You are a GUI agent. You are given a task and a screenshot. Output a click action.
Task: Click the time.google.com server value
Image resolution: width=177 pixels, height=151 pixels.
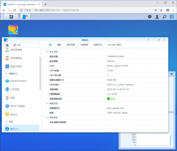(115, 108)
